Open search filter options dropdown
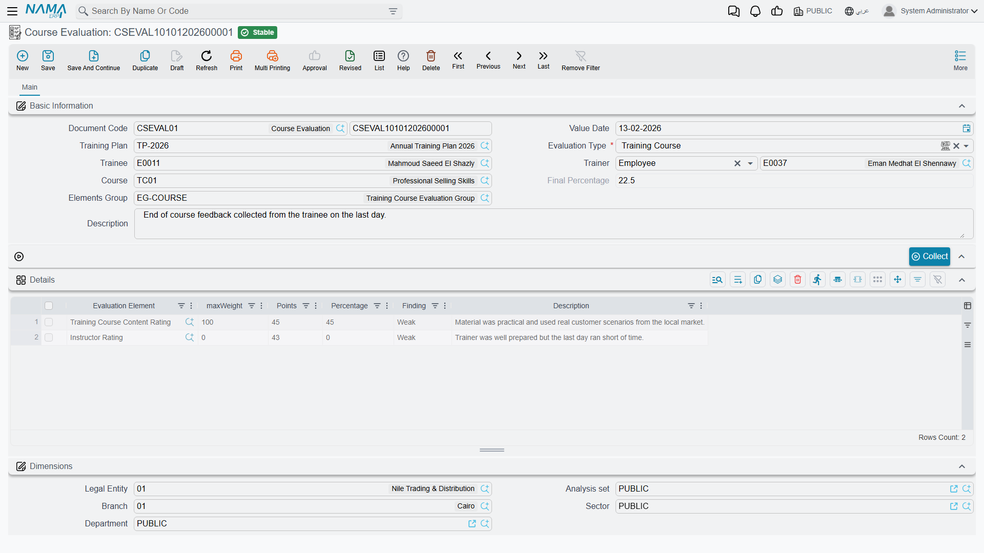Viewport: 984px width, 553px height. coord(393,11)
